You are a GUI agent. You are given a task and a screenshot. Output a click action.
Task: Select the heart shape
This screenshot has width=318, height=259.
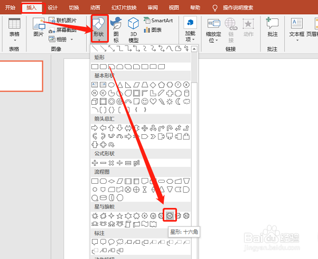[153, 101]
